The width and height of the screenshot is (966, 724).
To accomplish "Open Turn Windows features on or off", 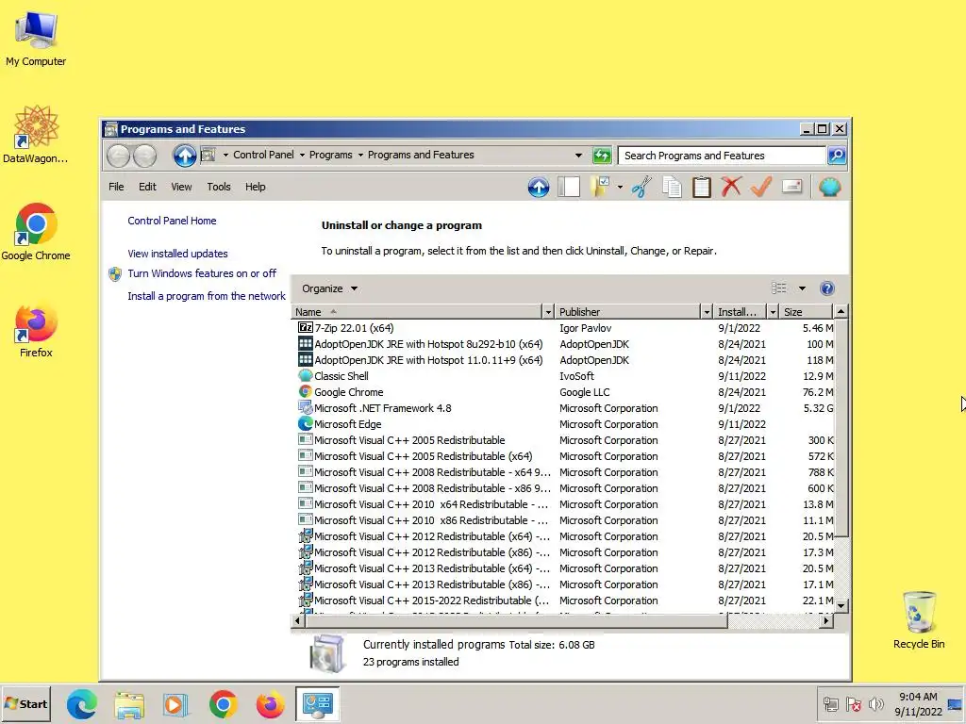I will (202, 273).
